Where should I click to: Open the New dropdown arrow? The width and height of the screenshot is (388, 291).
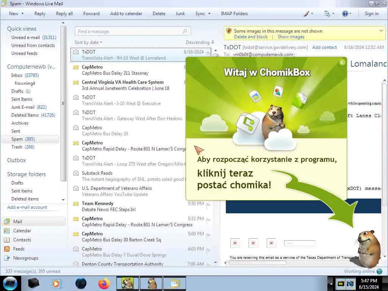22,14
